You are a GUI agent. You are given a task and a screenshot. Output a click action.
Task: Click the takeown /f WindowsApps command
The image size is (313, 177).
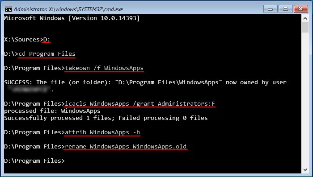(x=104, y=68)
